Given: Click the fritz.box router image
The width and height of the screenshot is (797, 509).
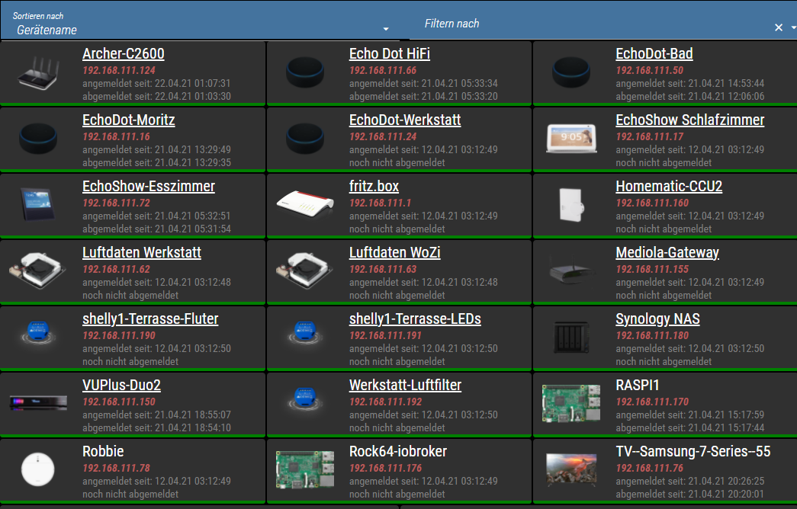Looking at the screenshot, I should tap(305, 203).
